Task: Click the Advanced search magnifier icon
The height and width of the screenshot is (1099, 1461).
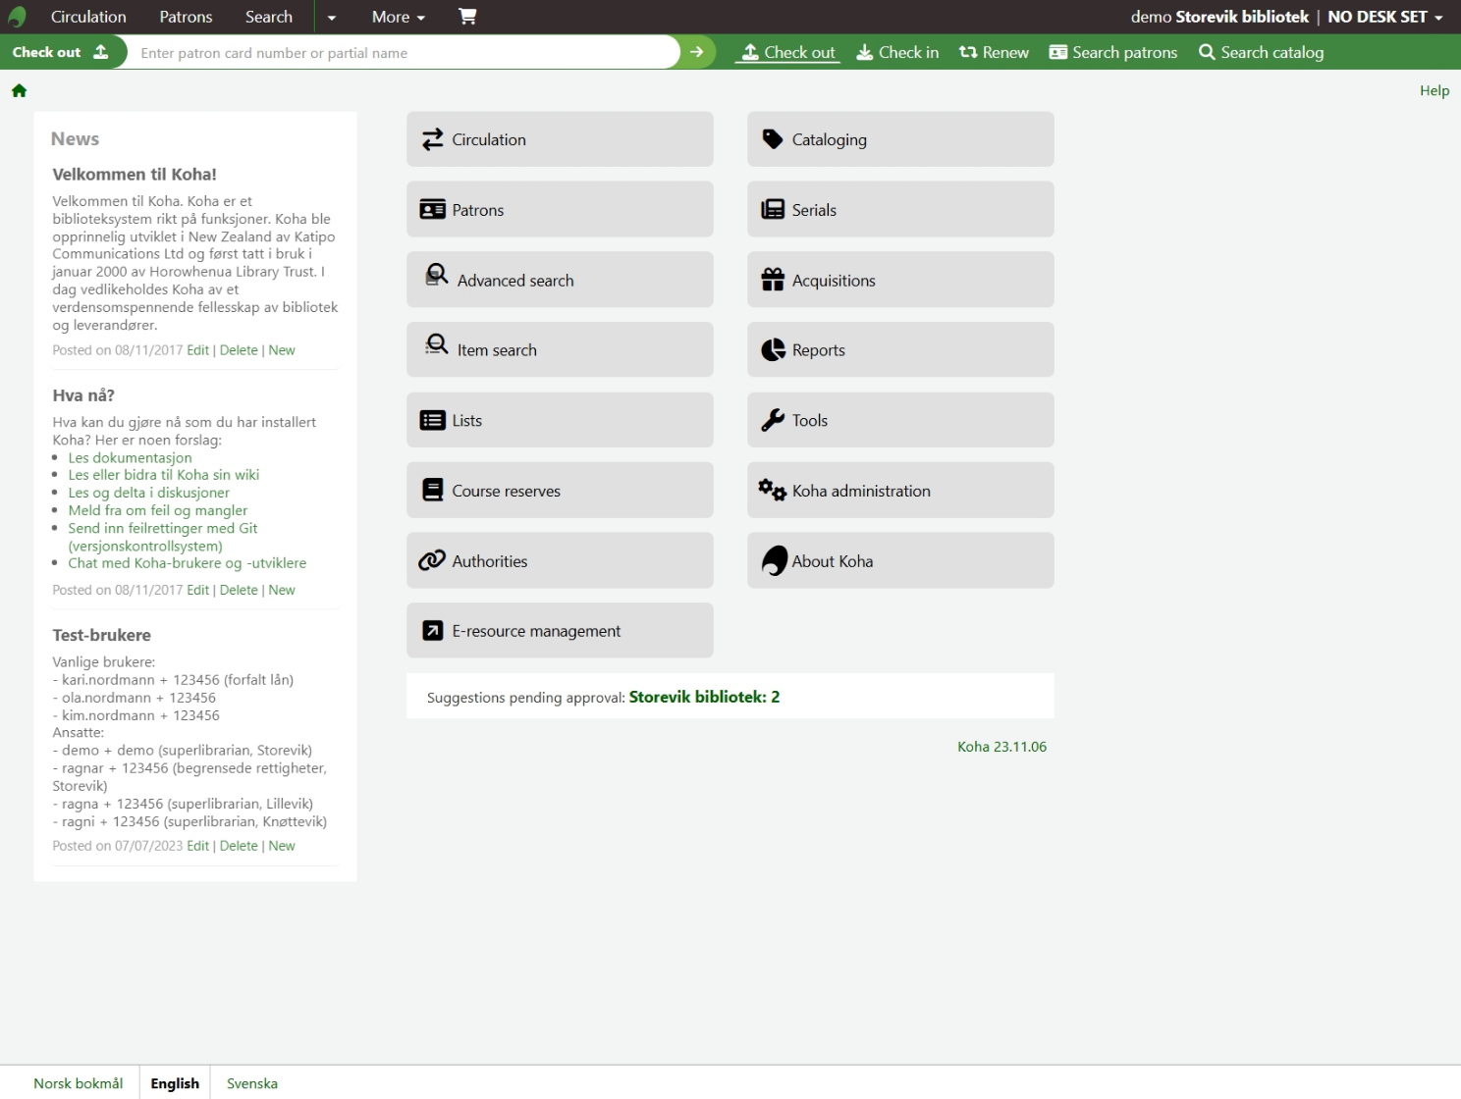Action: [x=436, y=275]
